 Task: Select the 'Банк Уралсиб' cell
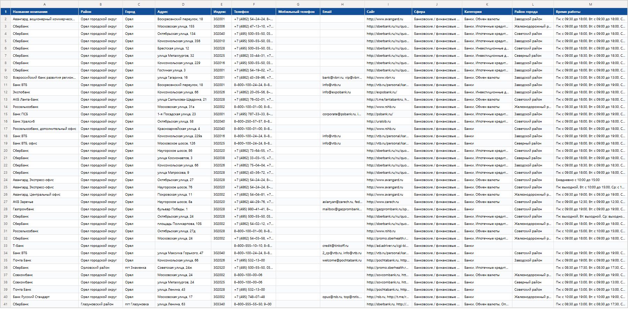tap(45, 121)
